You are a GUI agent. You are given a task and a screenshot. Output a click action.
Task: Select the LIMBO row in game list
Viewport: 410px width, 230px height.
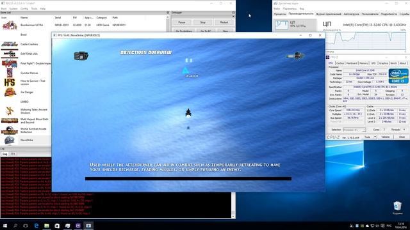(26, 102)
